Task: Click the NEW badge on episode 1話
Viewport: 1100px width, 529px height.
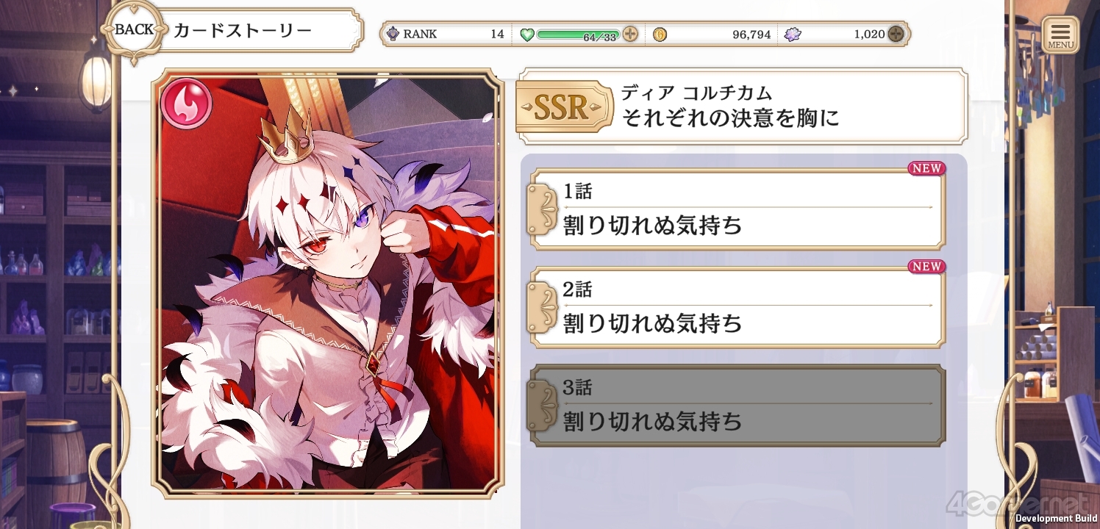Action: coord(926,169)
